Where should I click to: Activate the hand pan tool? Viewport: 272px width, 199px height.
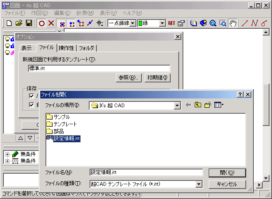pyautogui.click(x=233, y=23)
